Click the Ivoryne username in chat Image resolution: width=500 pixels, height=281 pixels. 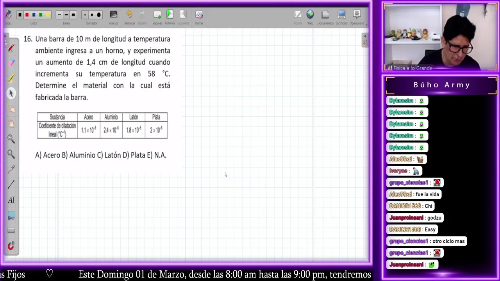tap(398, 171)
